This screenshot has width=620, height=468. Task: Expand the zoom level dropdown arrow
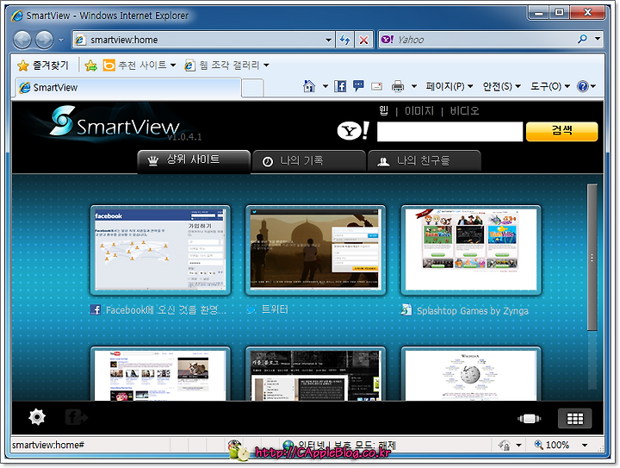tap(585, 446)
